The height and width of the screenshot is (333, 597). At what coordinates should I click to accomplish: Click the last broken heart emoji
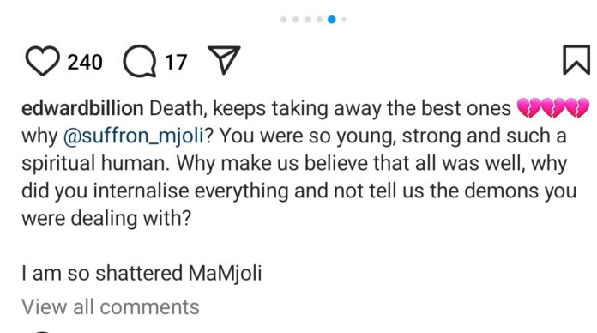click(577, 108)
